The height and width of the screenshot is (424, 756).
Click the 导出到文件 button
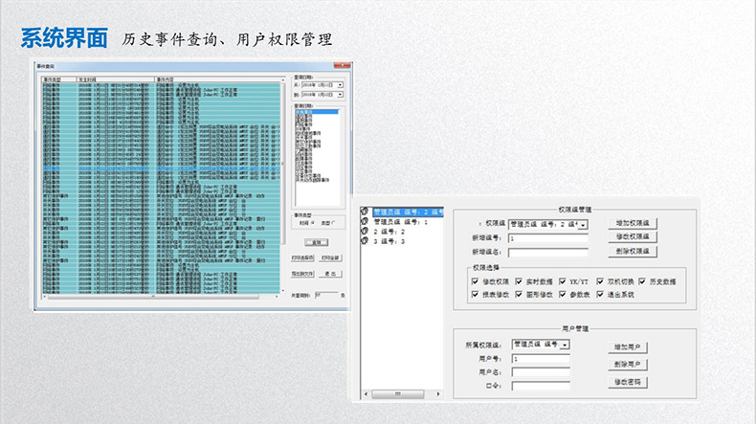(x=302, y=274)
